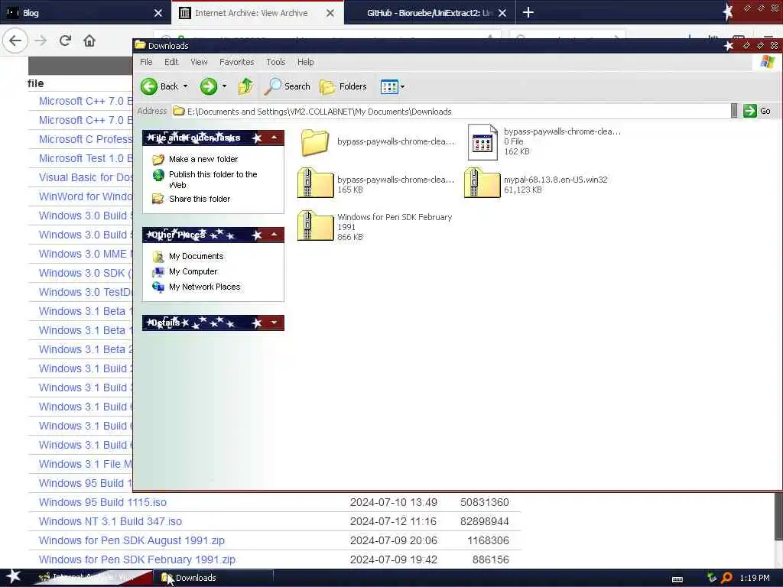Close the Blog browser tab
This screenshot has width=783, height=587.
[158, 13]
